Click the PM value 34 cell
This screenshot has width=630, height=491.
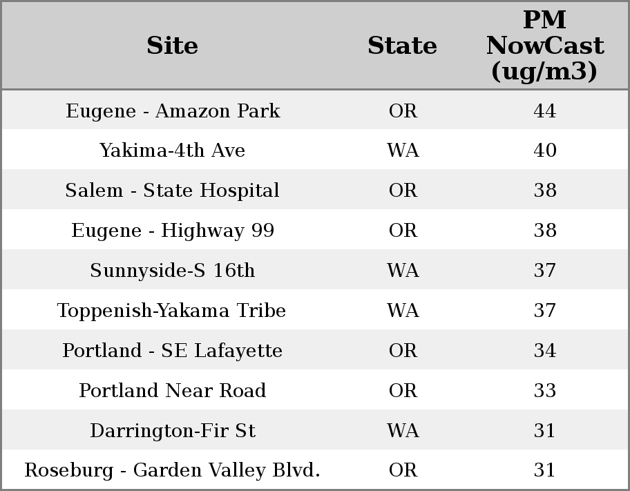point(544,351)
